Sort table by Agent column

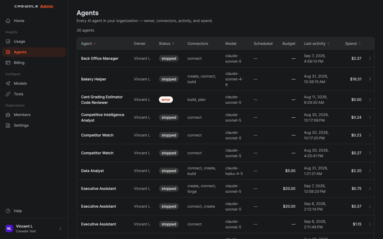89,44
